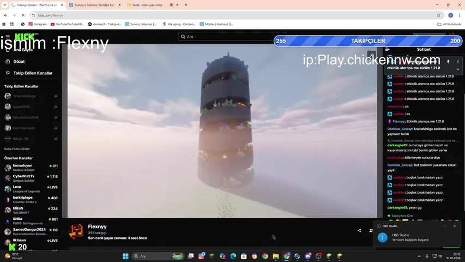Expand the pinned message chevron
This screenshot has height=262, width=465.
tap(458, 69)
